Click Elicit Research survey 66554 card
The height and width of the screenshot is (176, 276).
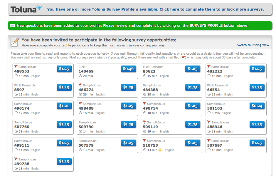point(236,90)
